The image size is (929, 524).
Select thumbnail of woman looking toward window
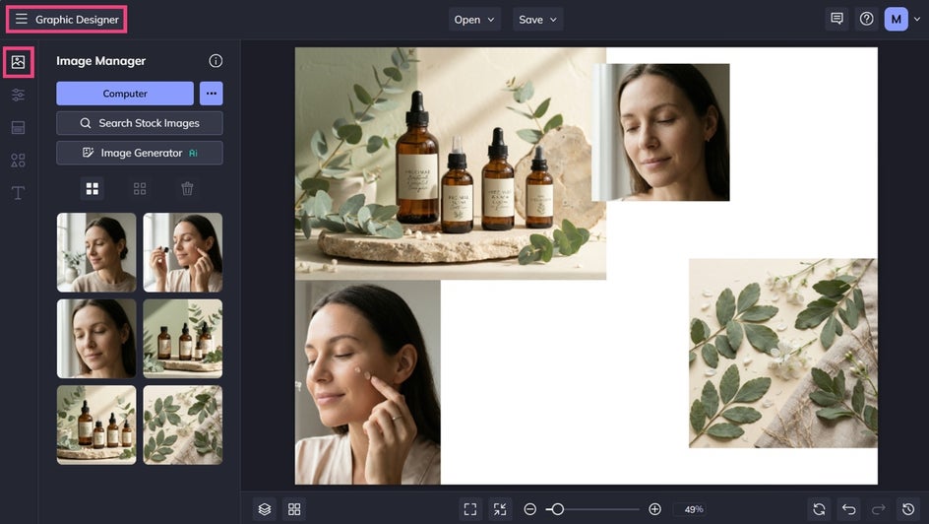[x=96, y=252]
